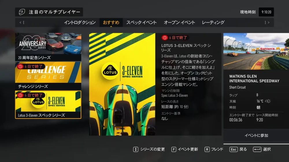Image resolution: width=289 pixels, height=162 pixels.
Task: Click the red clock icon on チャレンジシリーズ card
Action: coord(20,66)
